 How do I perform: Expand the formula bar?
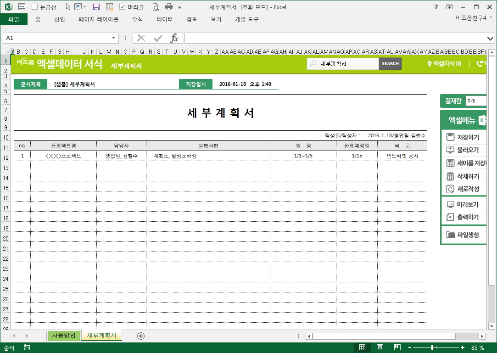click(x=490, y=38)
